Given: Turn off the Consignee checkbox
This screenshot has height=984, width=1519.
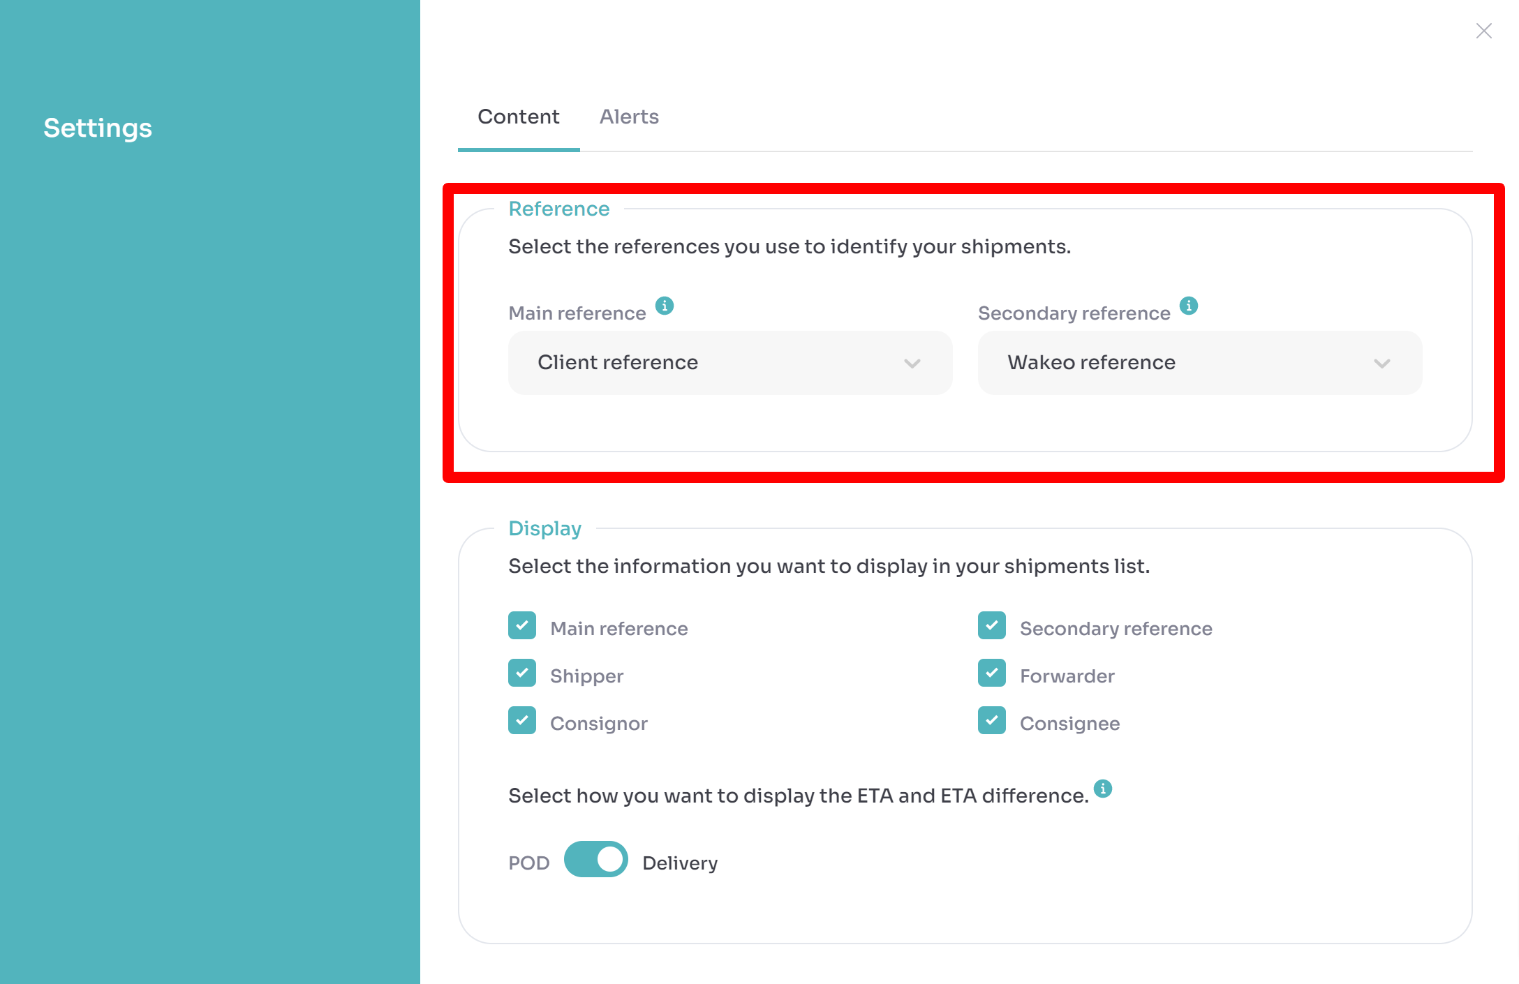Looking at the screenshot, I should (x=992, y=721).
